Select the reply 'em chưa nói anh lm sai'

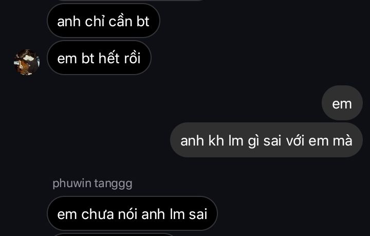132,213
